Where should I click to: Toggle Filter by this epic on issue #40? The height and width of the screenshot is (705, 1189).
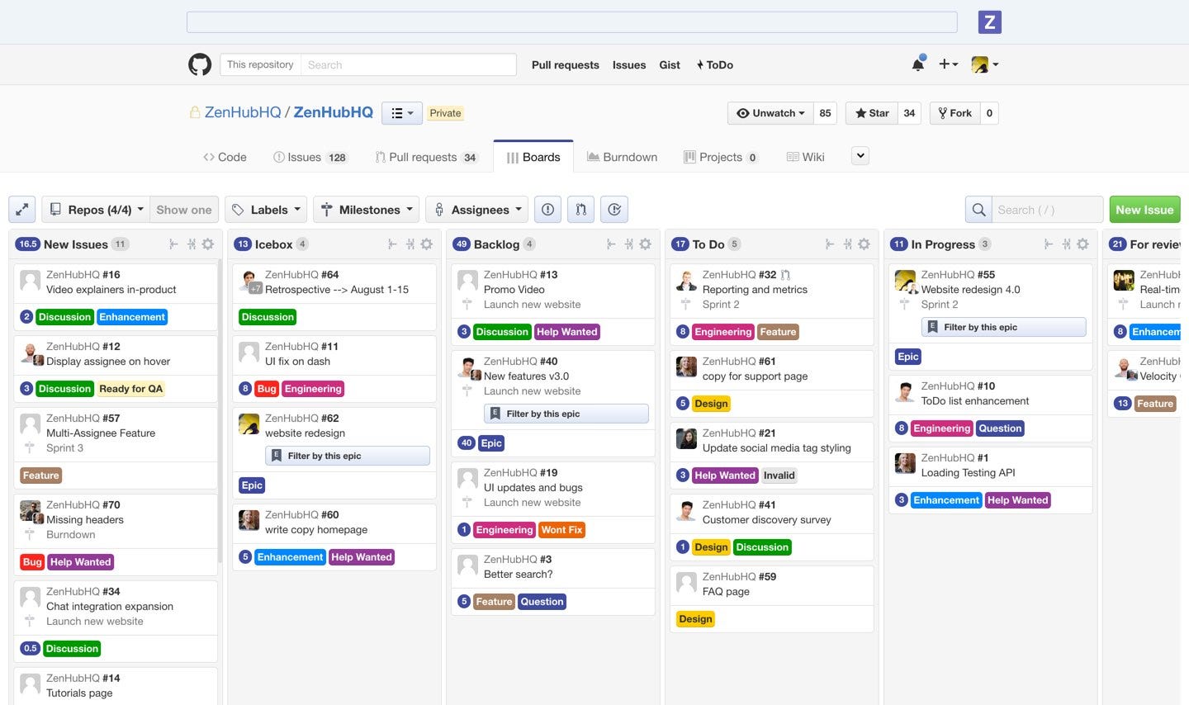pos(566,414)
